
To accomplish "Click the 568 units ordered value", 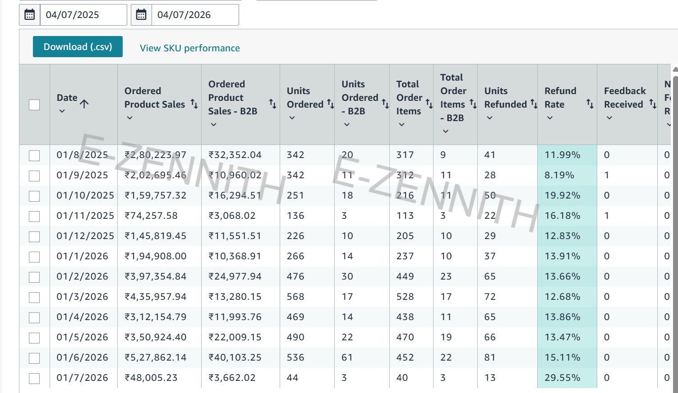I will tap(295, 297).
